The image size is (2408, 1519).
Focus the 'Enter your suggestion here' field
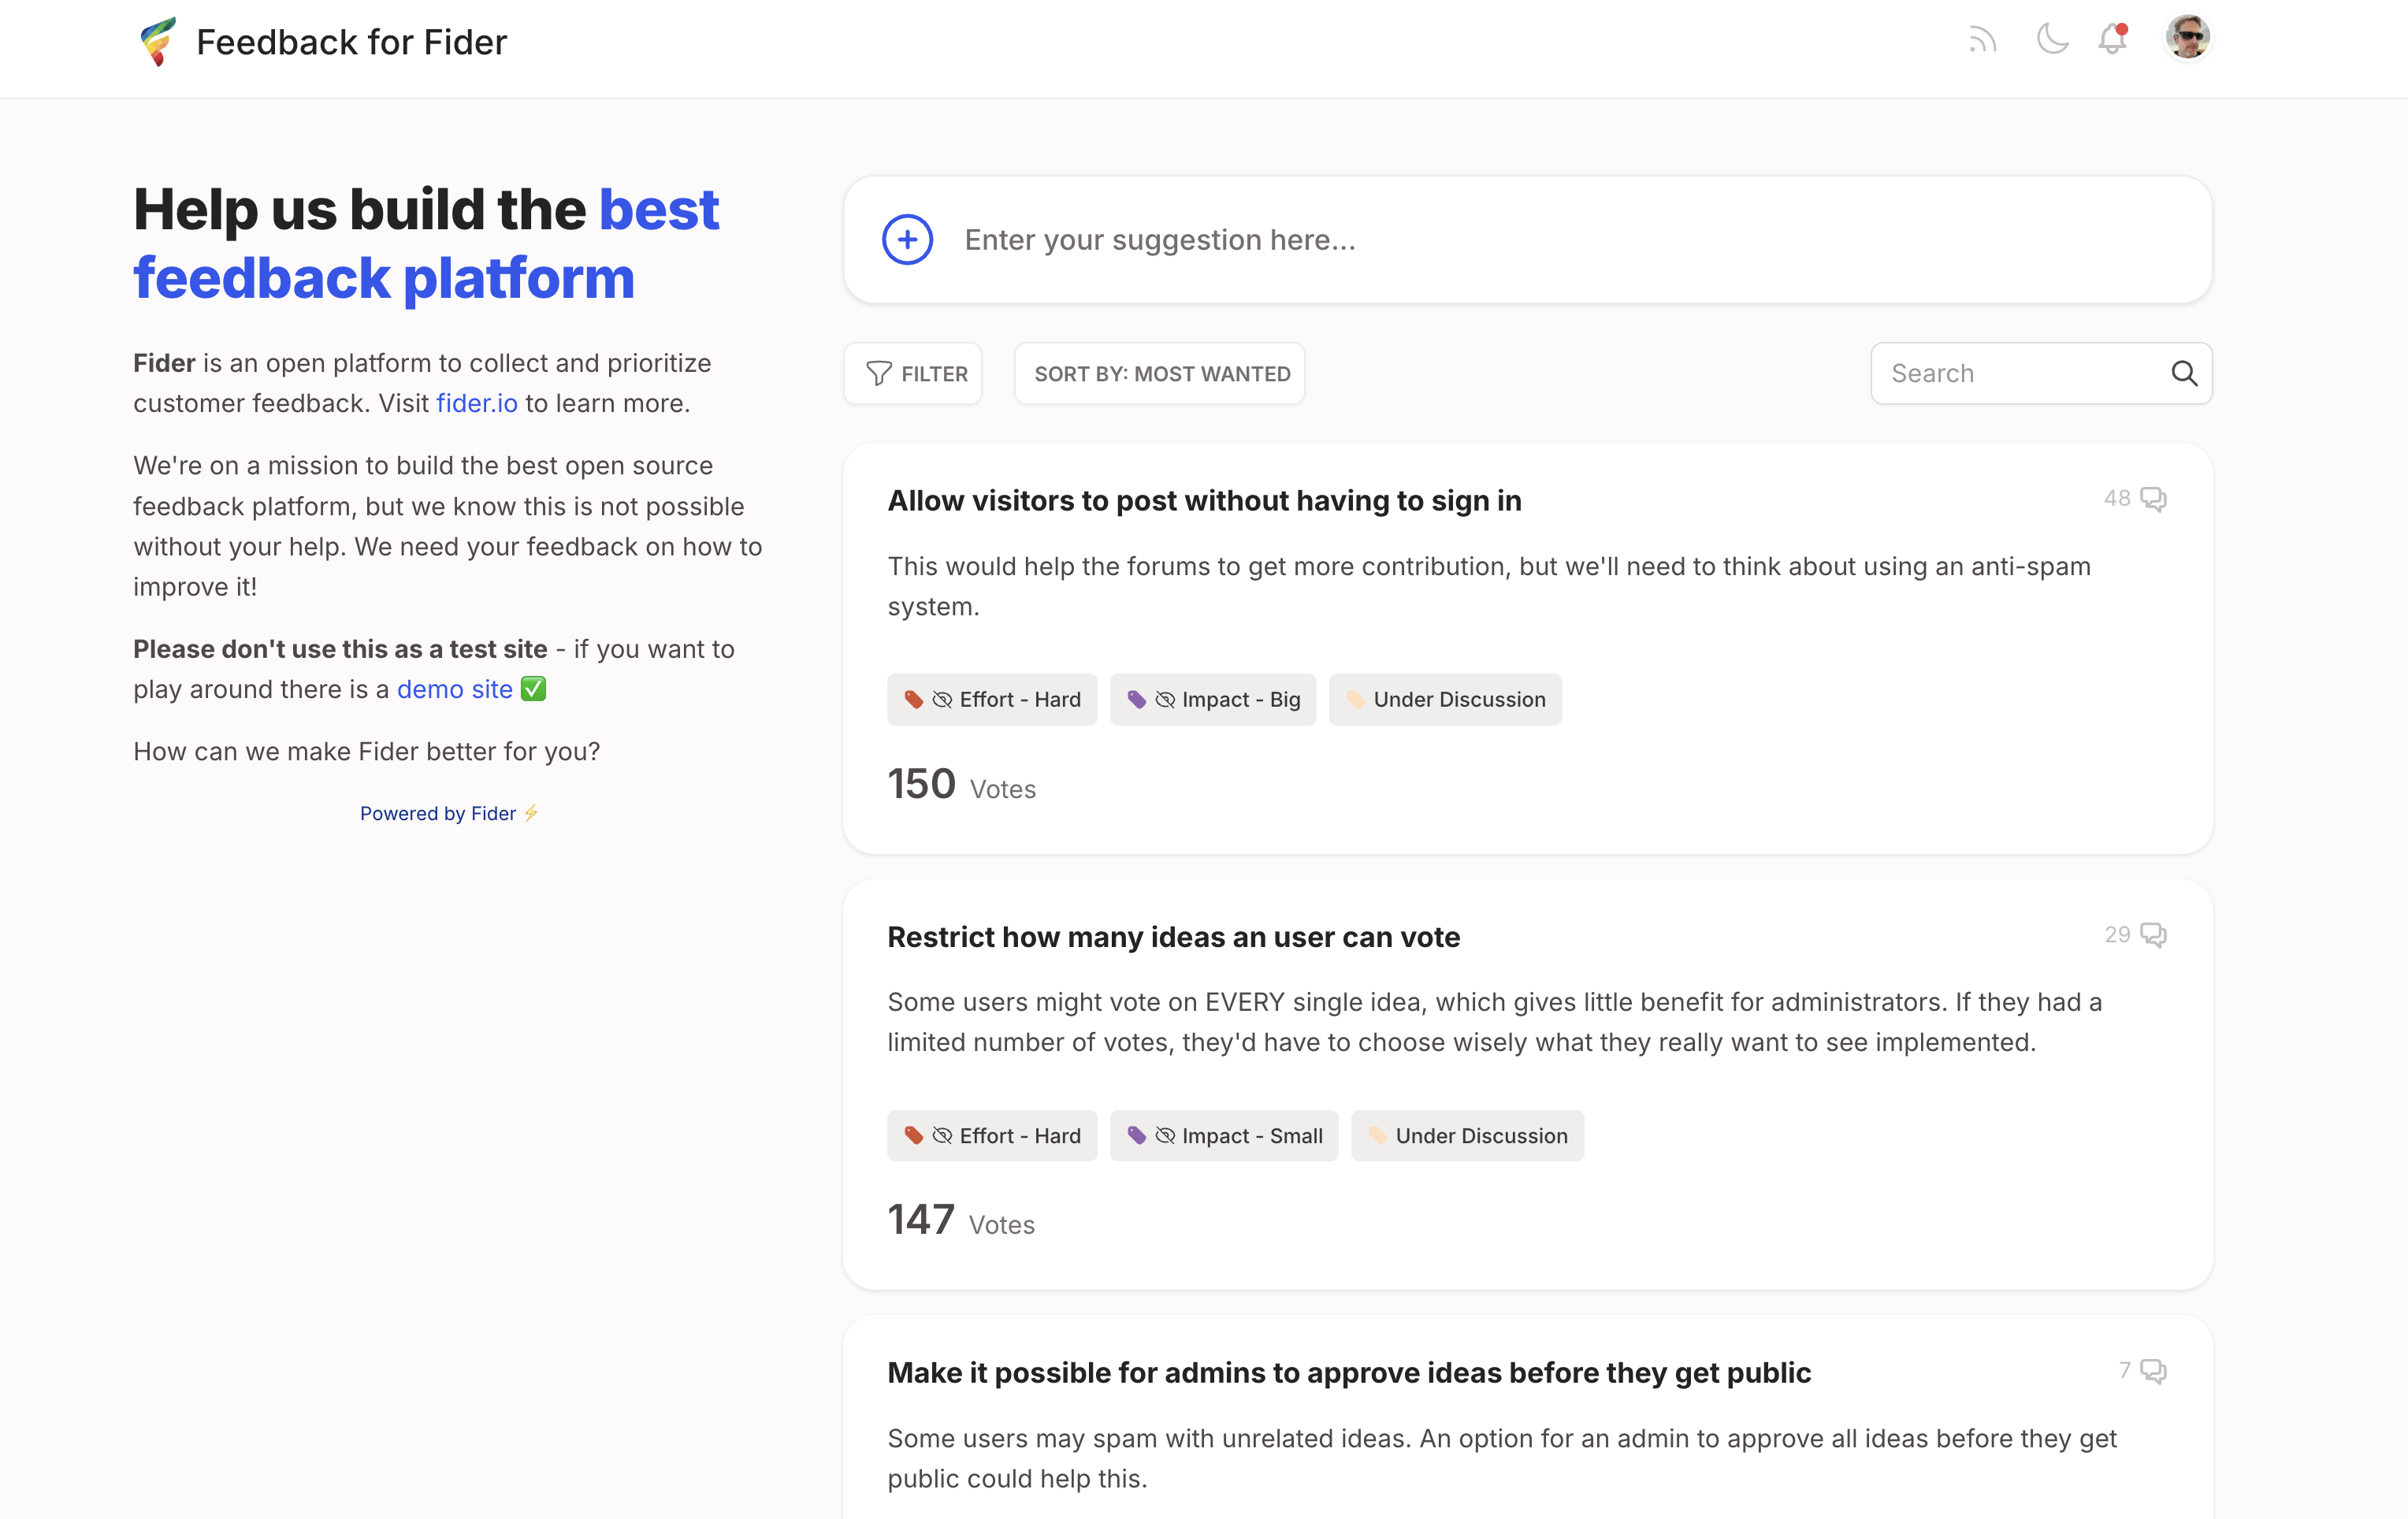coord(1527,240)
